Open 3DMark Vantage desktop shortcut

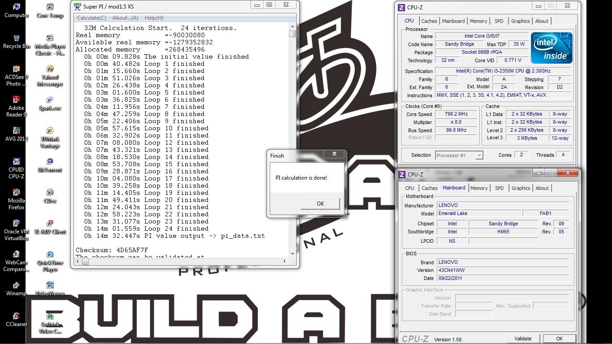click(x=50, y=138)
